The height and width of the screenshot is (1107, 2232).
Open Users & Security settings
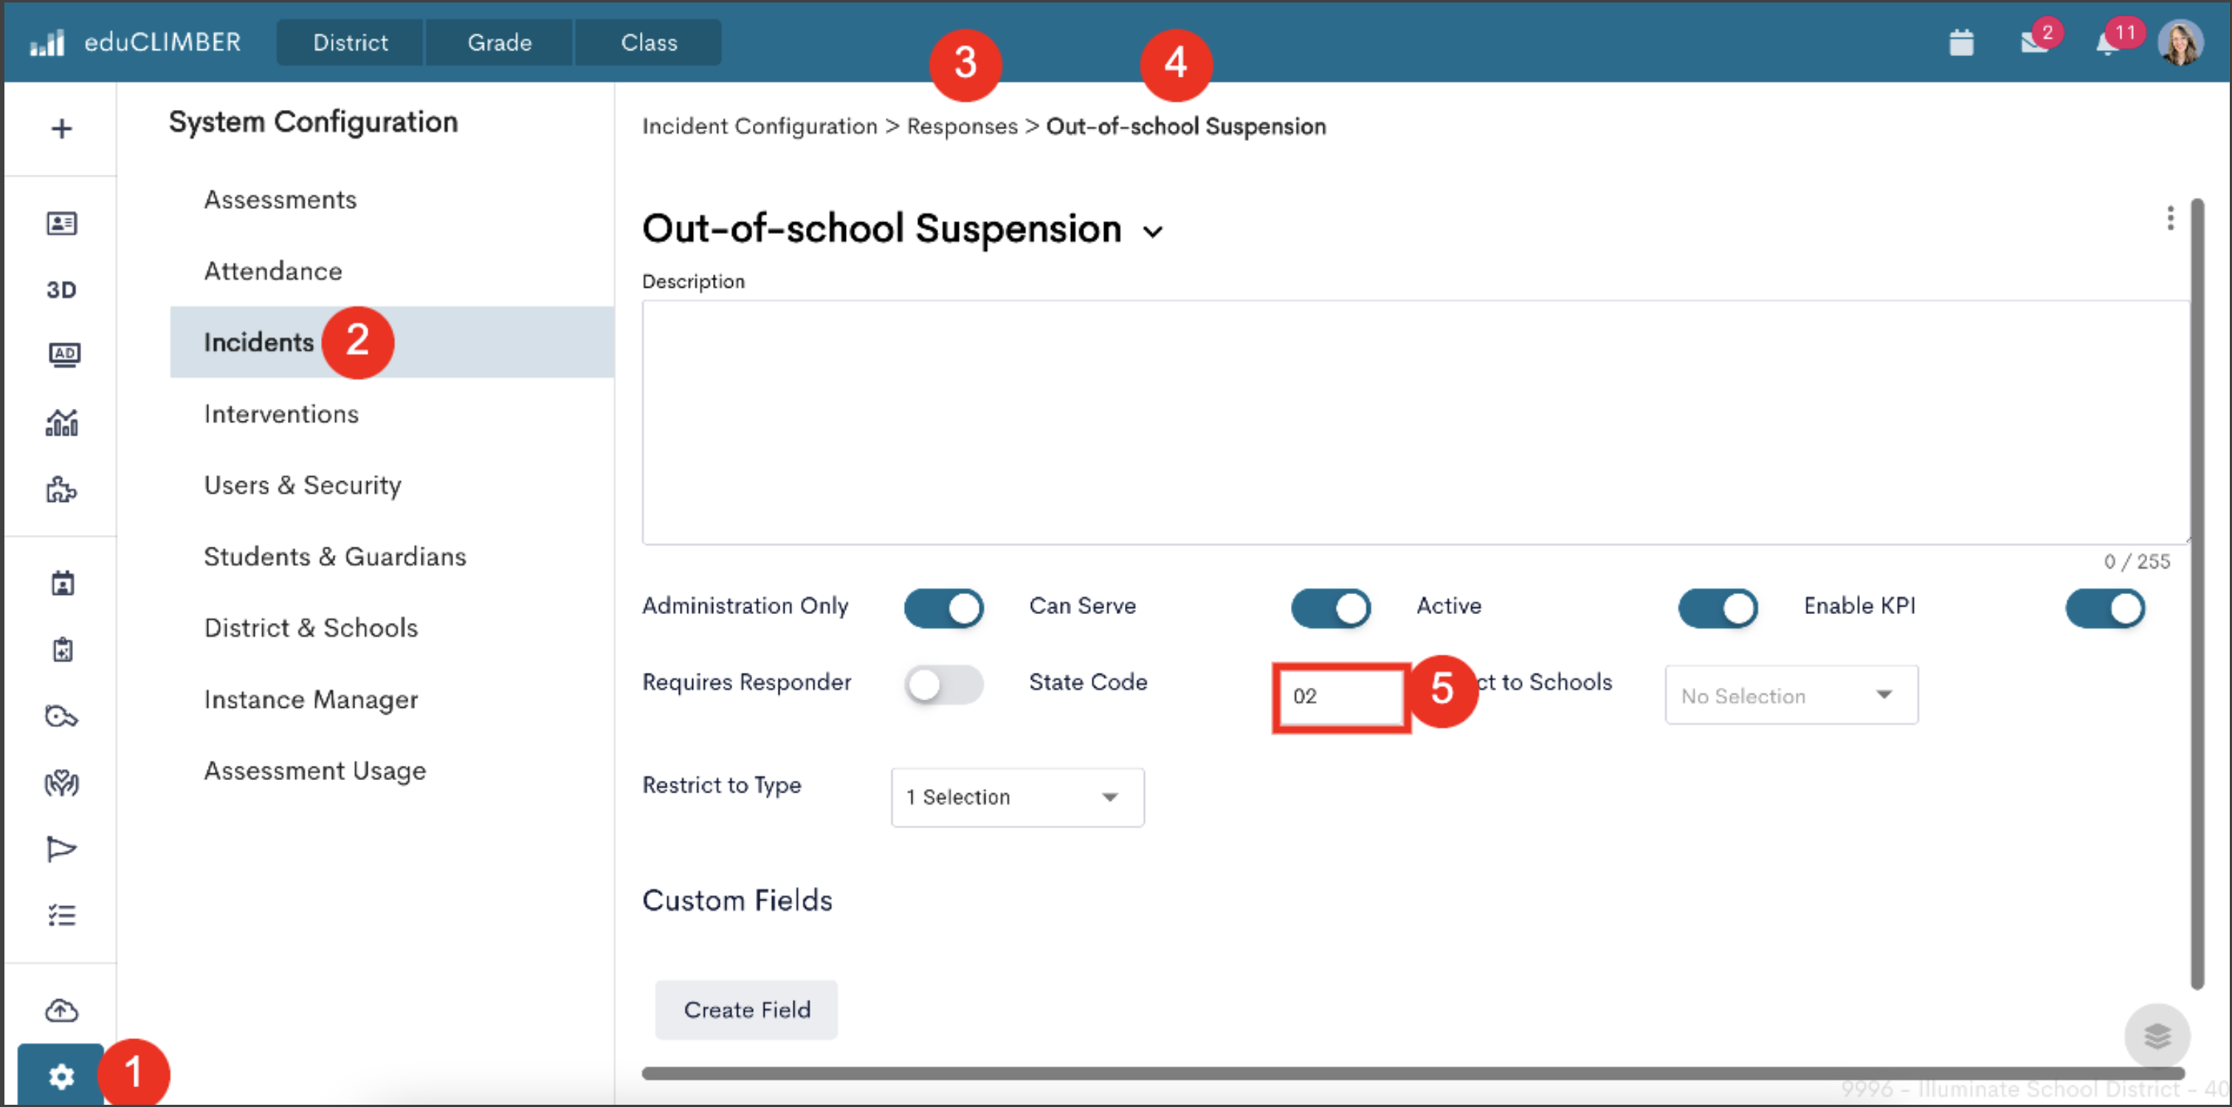303,485
